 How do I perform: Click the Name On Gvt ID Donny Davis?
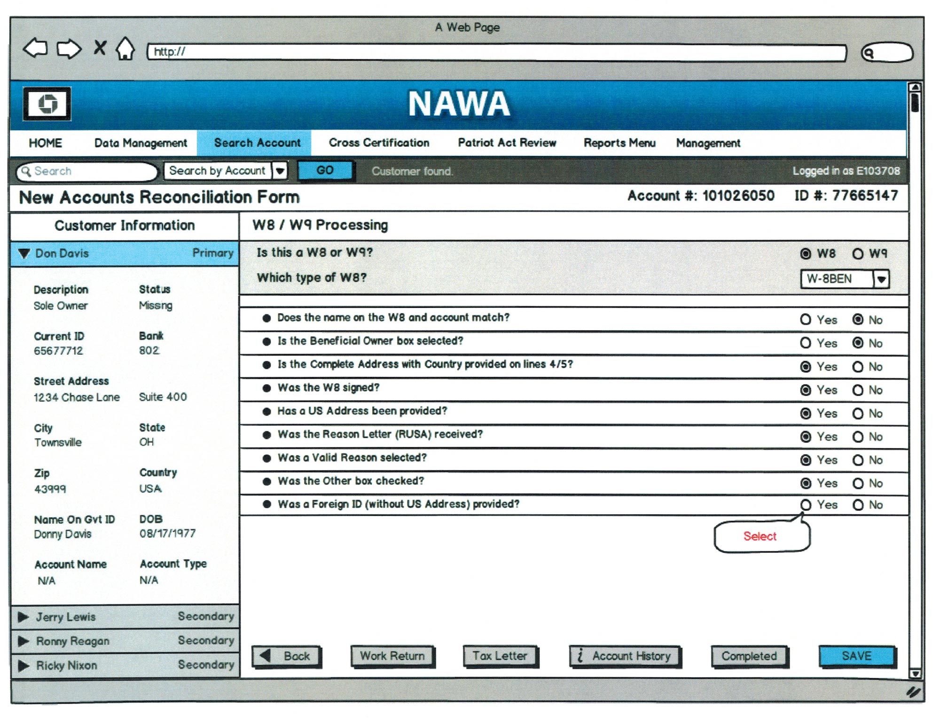click(x=63, y=534)
